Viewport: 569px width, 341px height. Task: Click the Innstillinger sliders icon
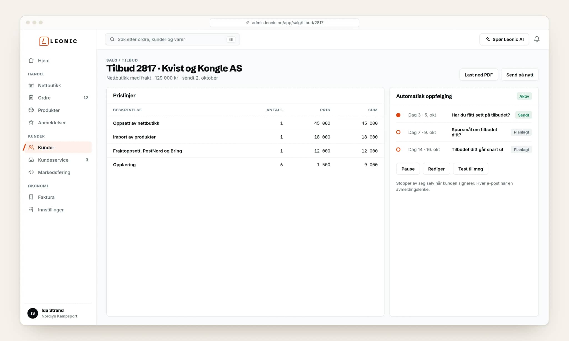click(x=31, y=209)
